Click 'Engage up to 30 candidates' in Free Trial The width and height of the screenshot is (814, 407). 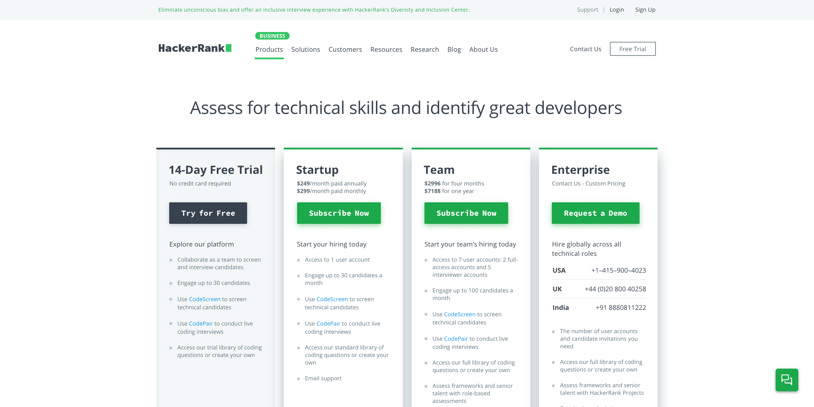[214, 283]
